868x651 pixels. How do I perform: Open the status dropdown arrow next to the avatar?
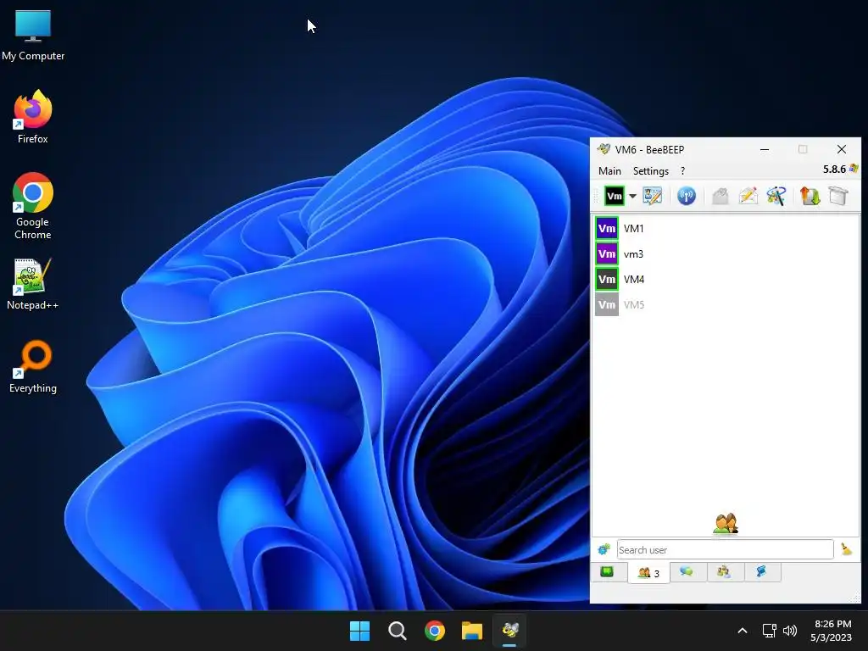pos(632,196)
